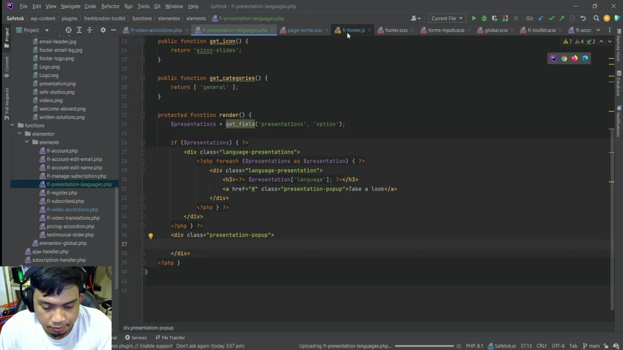Screen dimensions: 623x350
Task: Switch to the footer.scss tab
Action: (x=396, y=30)
